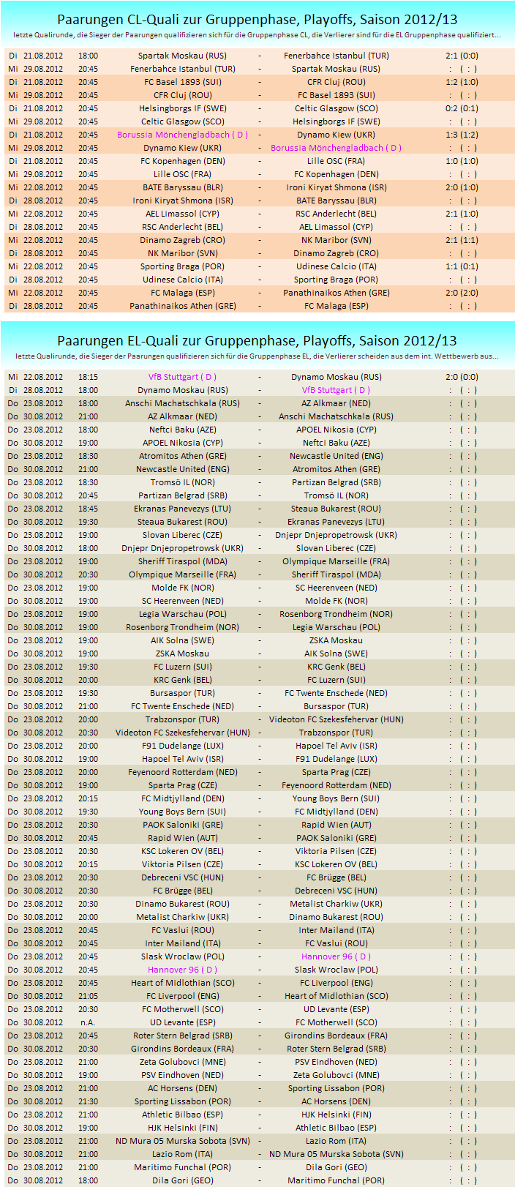Click the kickoff time '18:15'
515x1187 pixels.
(88, 377)
